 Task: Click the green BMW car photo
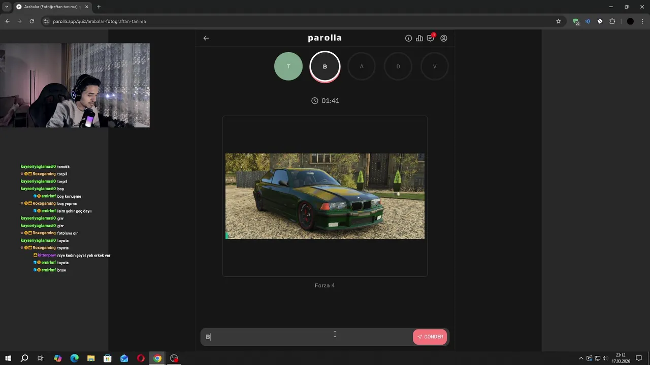[x=325, y=196]
